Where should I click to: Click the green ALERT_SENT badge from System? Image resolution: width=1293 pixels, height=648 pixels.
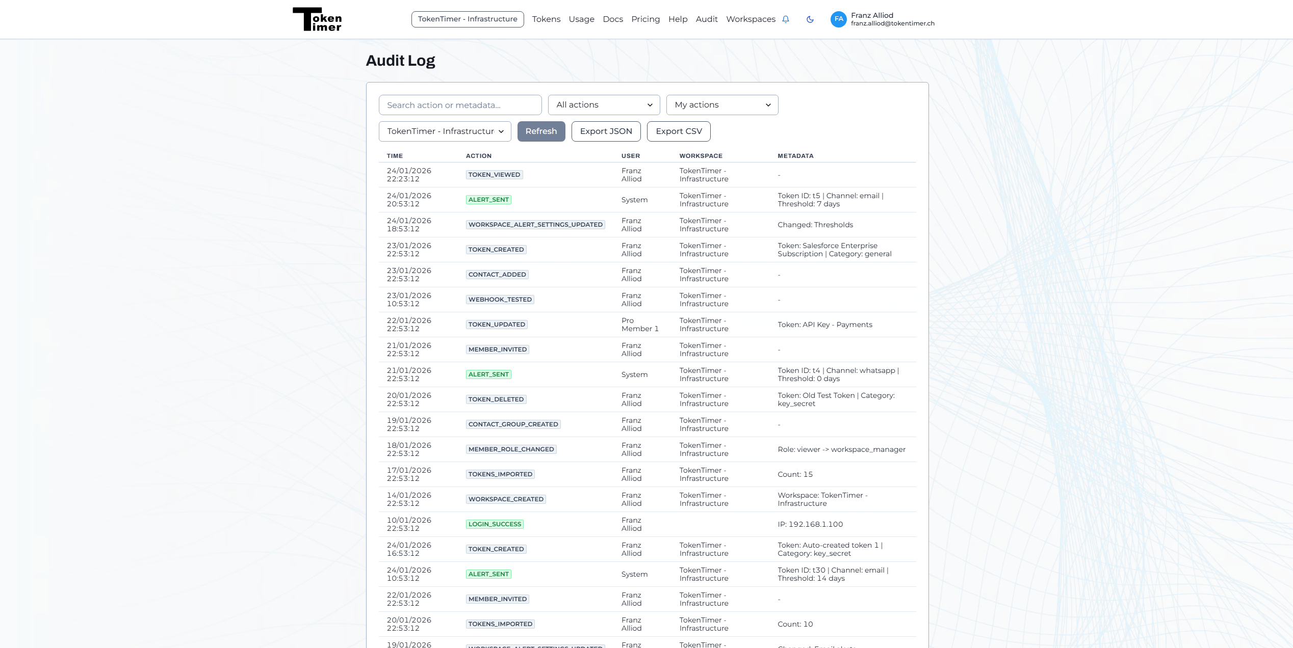click(488, 199)
